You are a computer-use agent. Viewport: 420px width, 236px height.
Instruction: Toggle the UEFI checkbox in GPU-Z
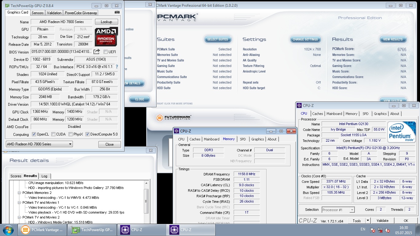coord(105,52)
